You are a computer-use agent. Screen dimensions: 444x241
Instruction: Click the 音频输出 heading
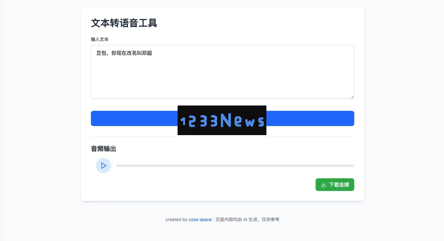tap(104, 149)
